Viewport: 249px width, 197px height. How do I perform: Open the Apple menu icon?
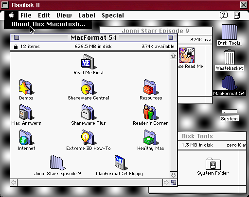12,16
